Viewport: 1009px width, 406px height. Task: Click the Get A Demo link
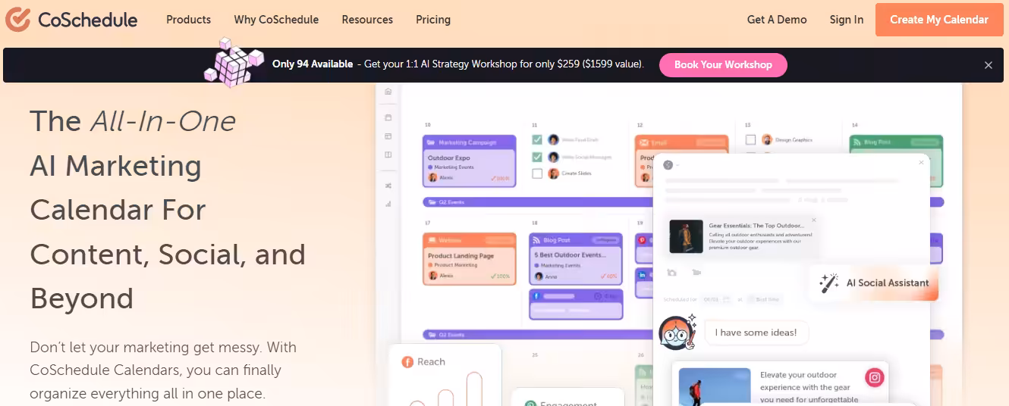click(x=777, y=20)
